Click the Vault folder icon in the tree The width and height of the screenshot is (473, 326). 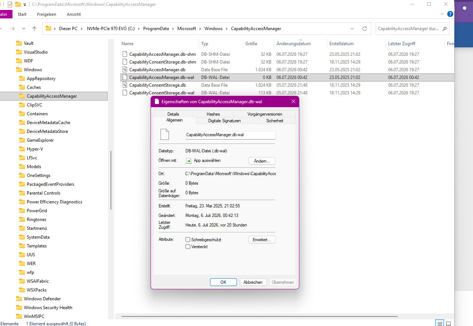click(x=19, y=43)
